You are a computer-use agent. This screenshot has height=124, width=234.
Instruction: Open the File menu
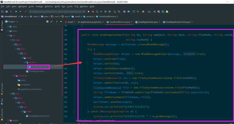coord(3,6)
